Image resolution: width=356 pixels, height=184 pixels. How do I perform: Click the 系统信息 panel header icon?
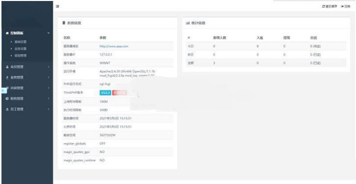point(64,23)
